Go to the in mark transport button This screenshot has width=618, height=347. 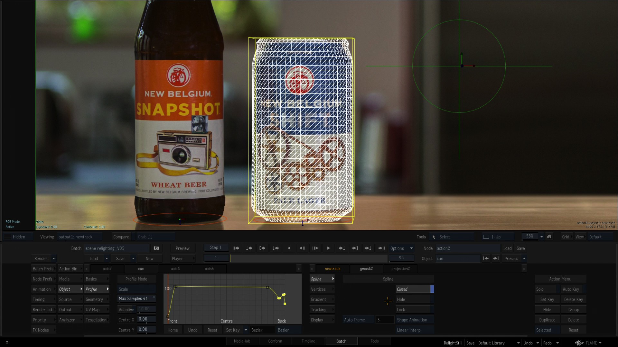tap(262, 248)
